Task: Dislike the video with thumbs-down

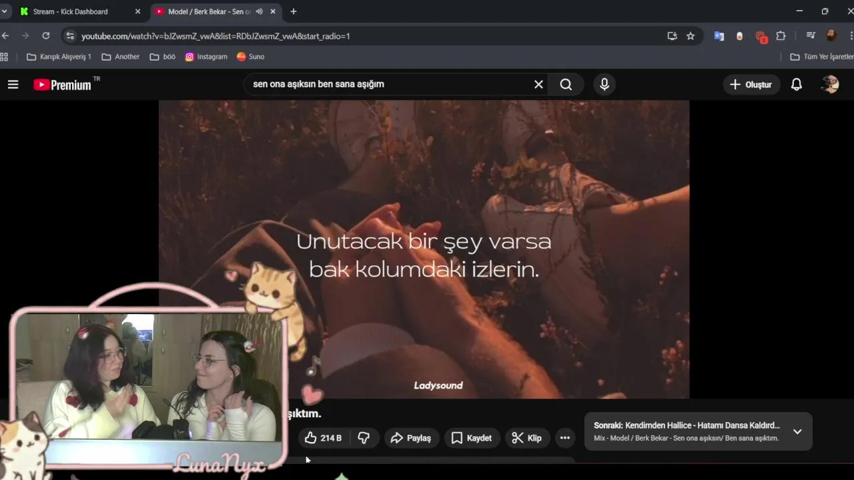Action: (x=364, y=438)
